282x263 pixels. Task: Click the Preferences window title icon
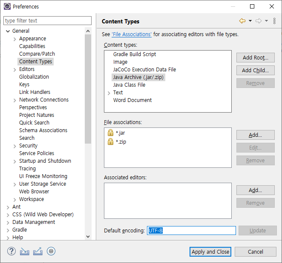coord(7,6)
